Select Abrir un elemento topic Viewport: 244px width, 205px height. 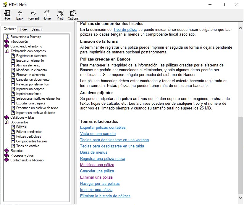tap(28, 65)
